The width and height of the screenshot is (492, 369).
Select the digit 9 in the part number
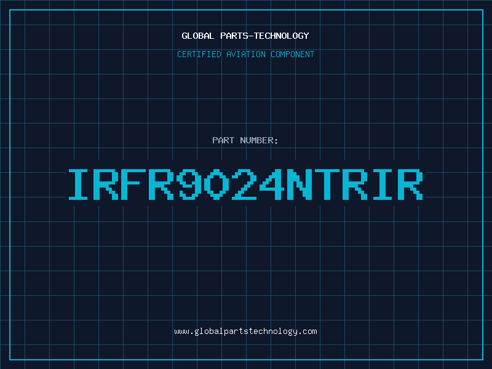coord(189,184)
